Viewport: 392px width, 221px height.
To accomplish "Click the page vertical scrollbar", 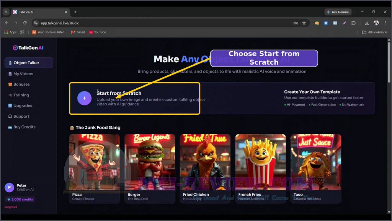I will tap(389, 62).
